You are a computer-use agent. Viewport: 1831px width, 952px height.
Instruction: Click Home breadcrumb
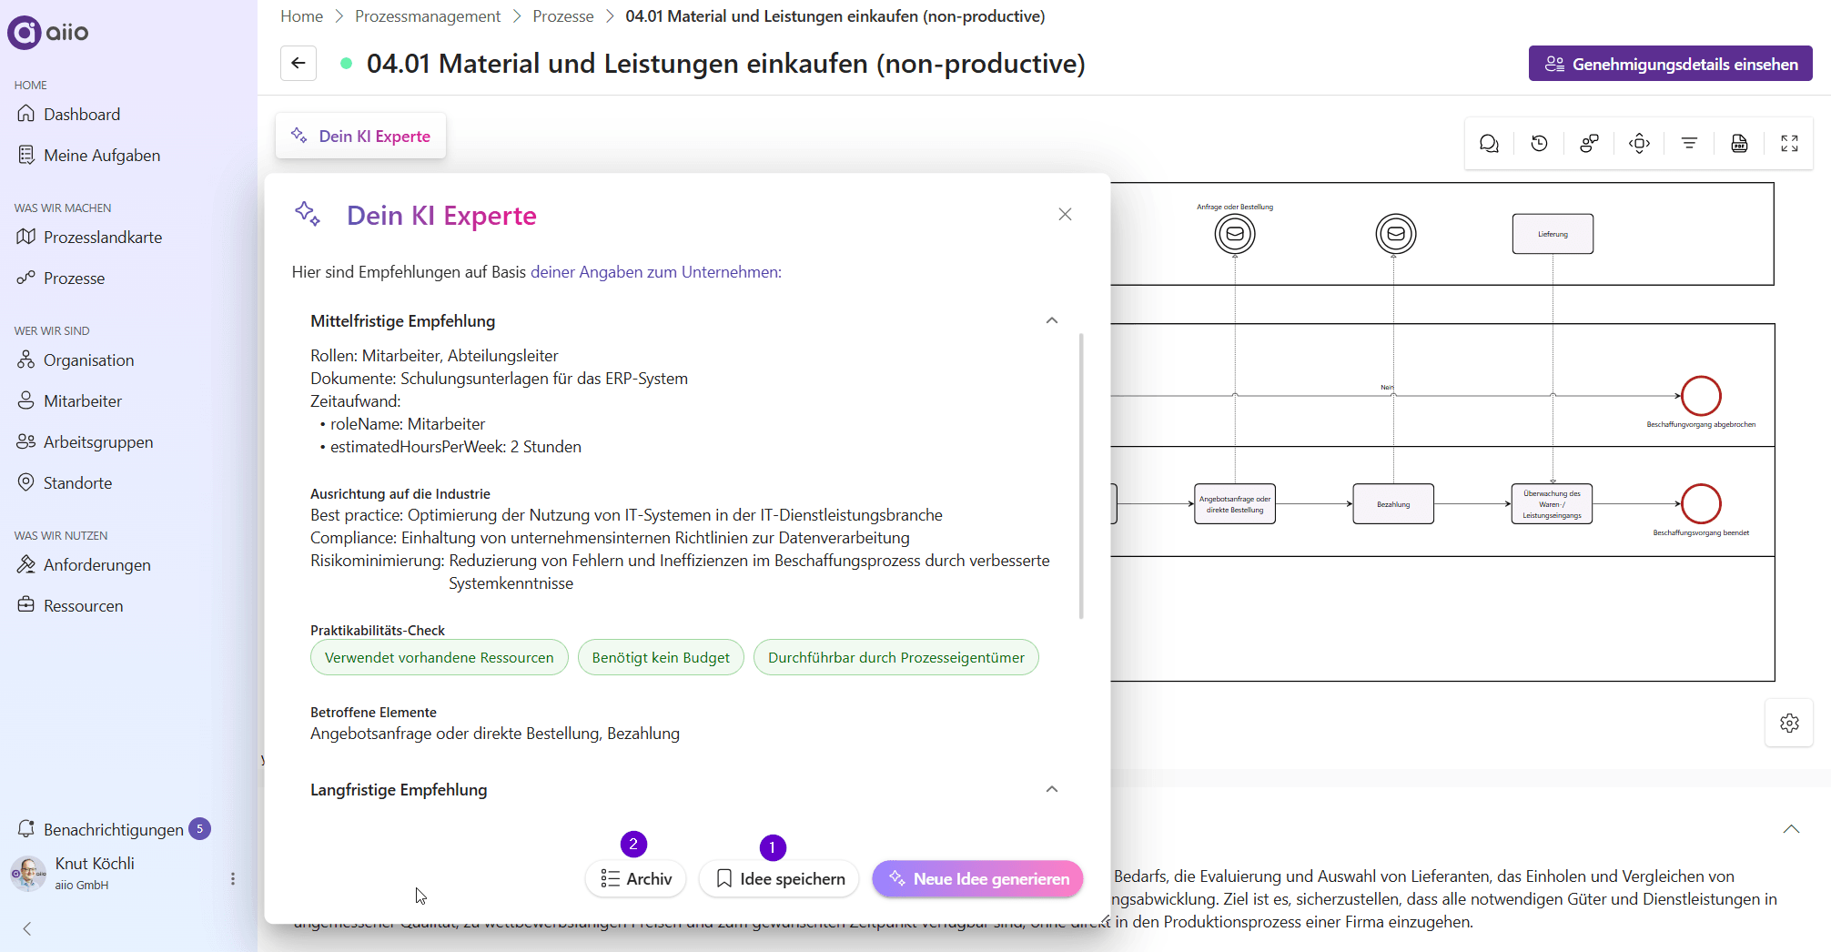click(301, 16)
